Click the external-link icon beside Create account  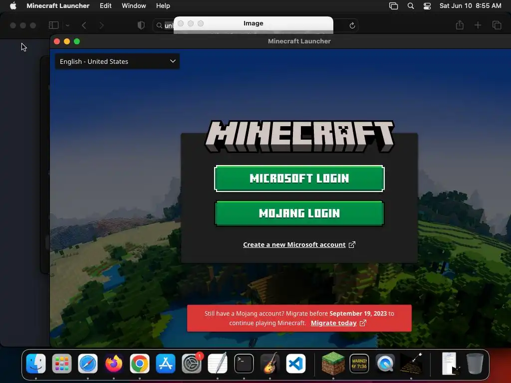[x=352, y=244]
